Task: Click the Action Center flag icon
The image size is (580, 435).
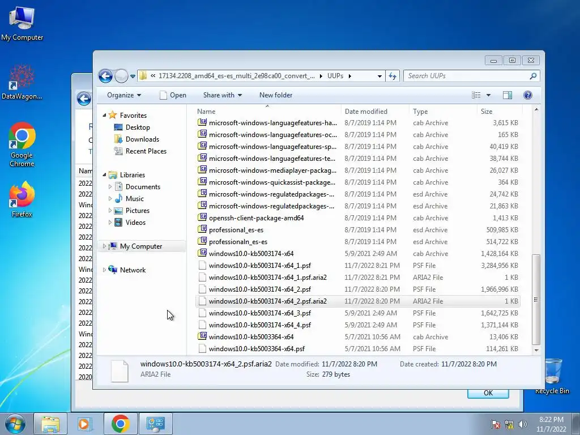Action: 496,424
